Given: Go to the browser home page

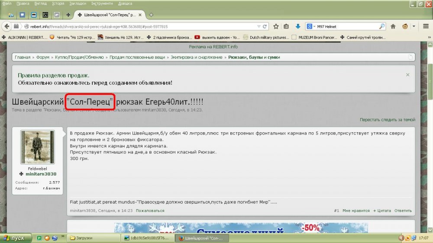Looking at the screenshot, I should [x=393, y=26].
